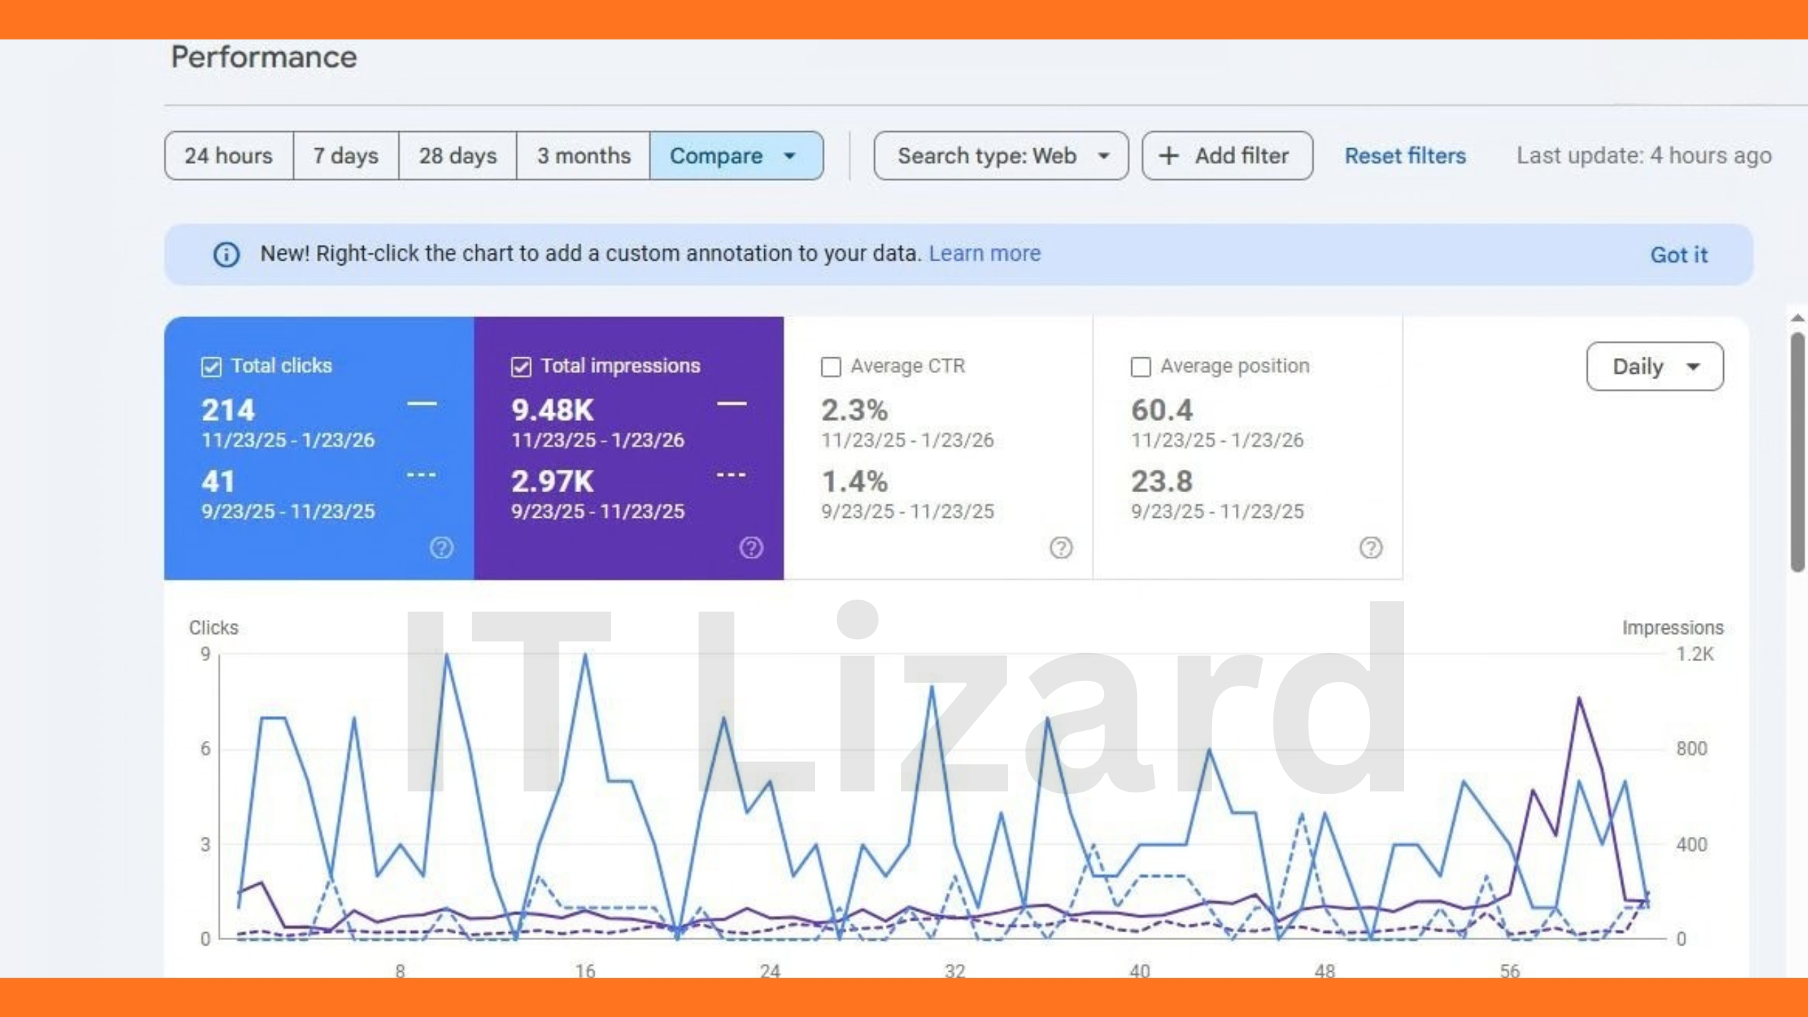Click the help icon on the Average position card
The height and width of the screenshot is (1017, 1808).
click(1370, 547)
